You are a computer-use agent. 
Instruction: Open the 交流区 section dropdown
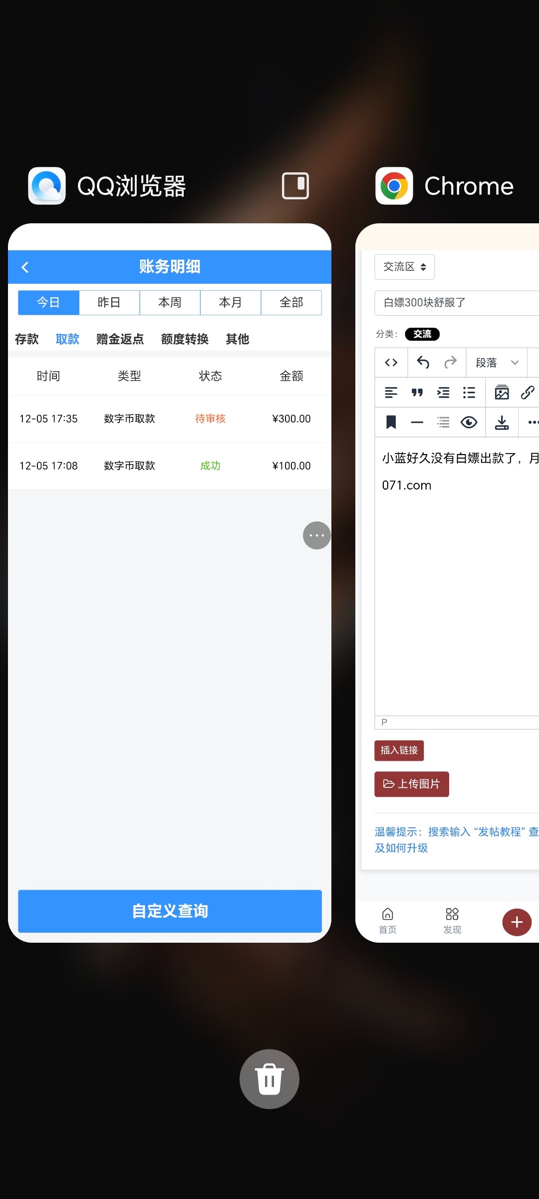pyautogui.click(x=404, y=267)
